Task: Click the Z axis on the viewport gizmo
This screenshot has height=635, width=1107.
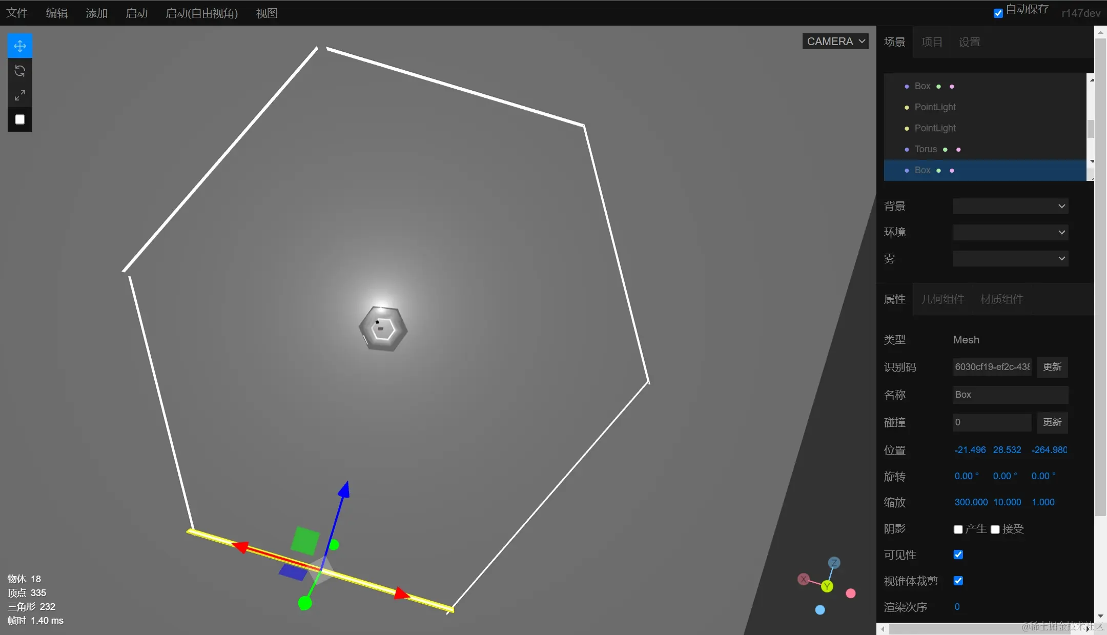Action: (x=834, y=563)
